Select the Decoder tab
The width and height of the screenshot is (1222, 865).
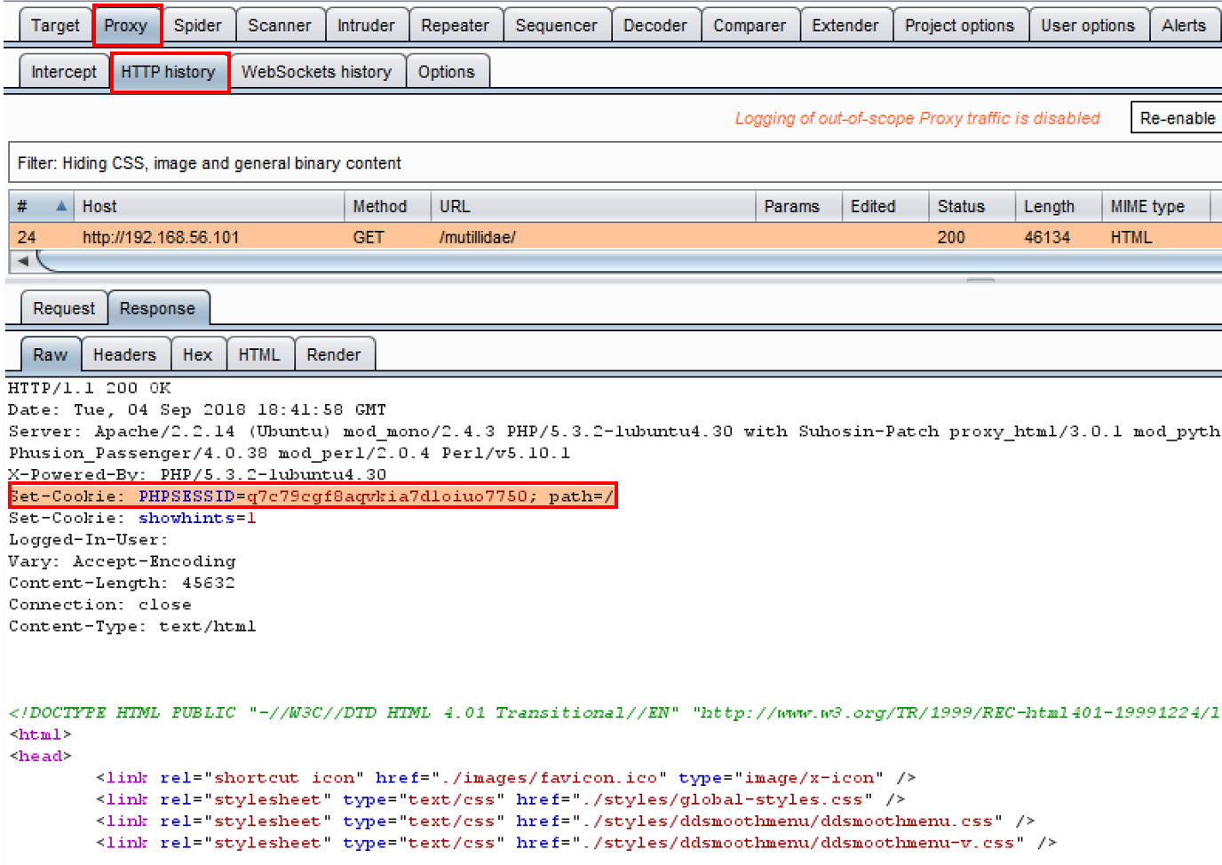point(655,26)
